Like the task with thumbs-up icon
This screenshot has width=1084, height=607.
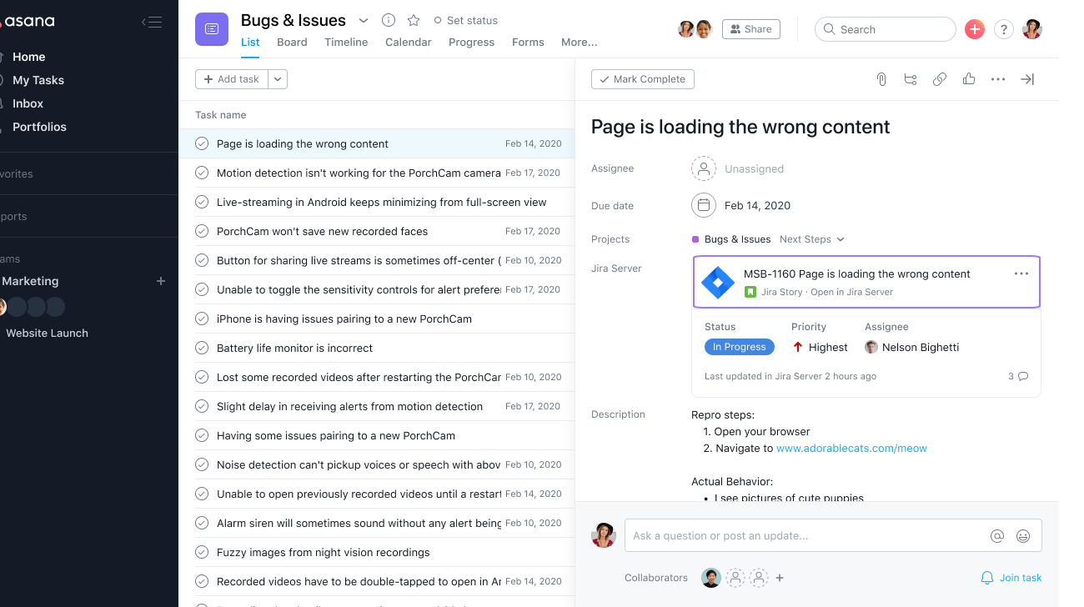coord(968,79)
